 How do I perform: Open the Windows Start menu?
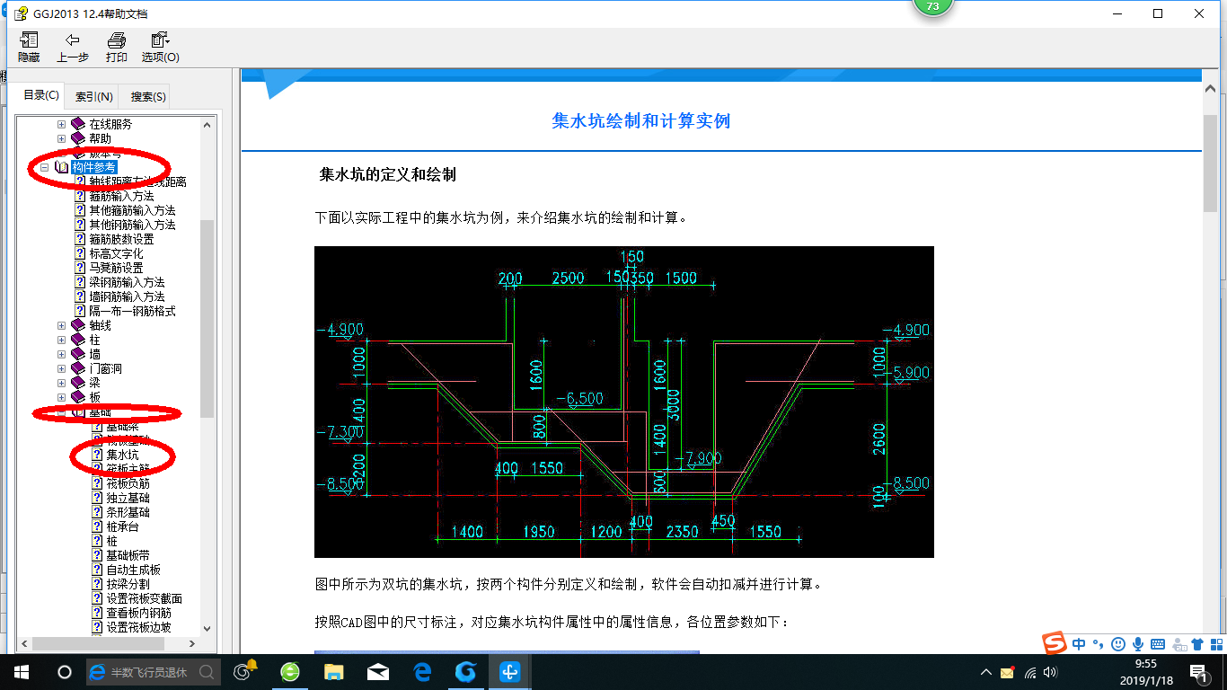coord(22,672)
